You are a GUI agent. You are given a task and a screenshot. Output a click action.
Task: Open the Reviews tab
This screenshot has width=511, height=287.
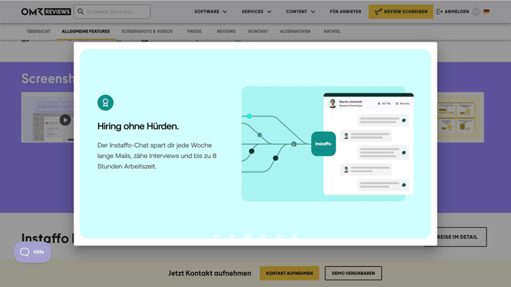(x=227, y=31)
